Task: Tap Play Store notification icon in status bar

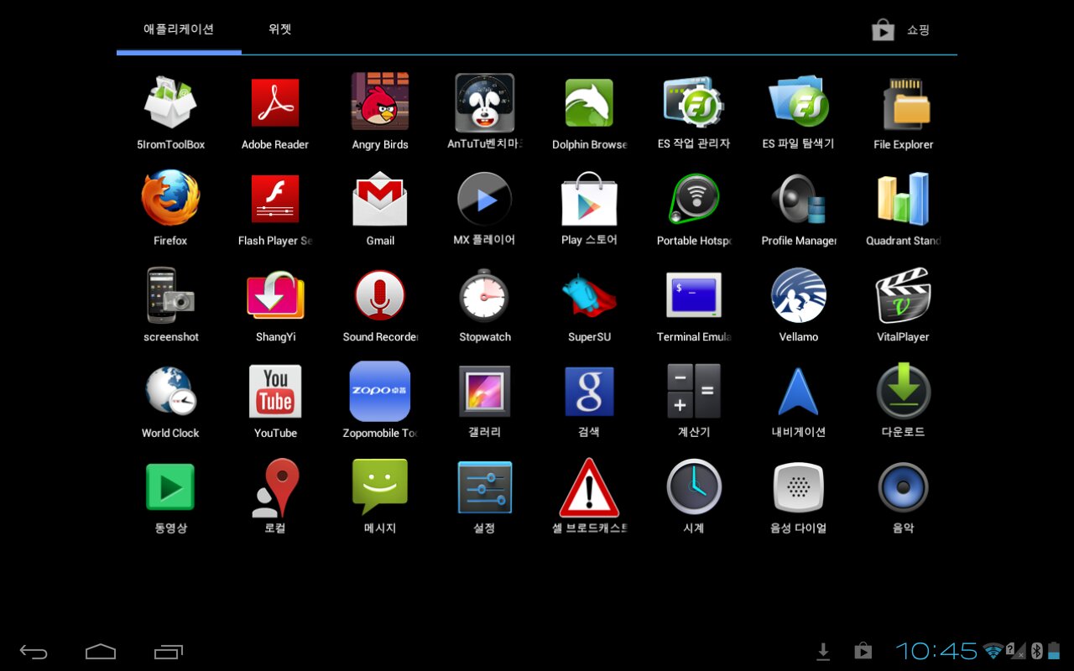Action: pyautogui.click(x=863, y=651)
